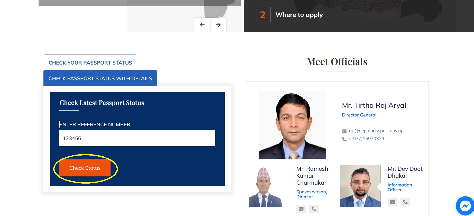Click phone icon beside Director General number
Screen dimensions: 474x216
(344, 139)
